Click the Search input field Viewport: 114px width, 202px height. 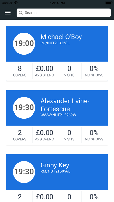(63, 13)
